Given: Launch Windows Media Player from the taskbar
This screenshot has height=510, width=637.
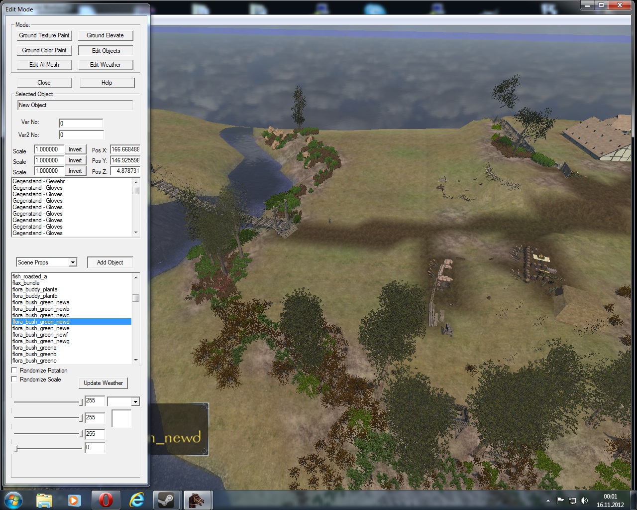Looking at the screenshot, I should coord(75,500).
